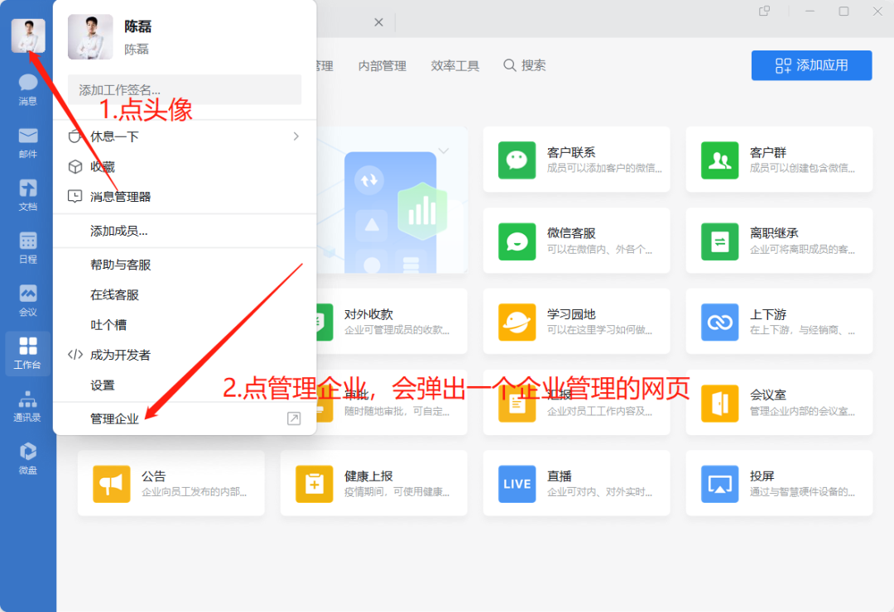This screenshot has height=612, width=894.
Task: Click the user avatar in the sidebar
Action: (28, 36)
